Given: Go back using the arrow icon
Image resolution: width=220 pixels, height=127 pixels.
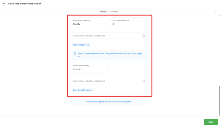Looking at the screenshot, I should (x=4, y=4).
